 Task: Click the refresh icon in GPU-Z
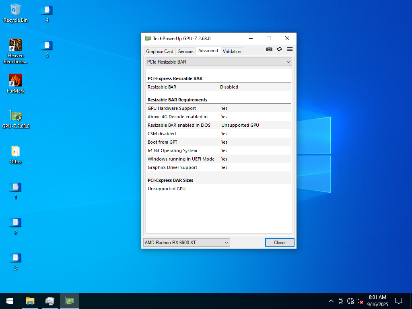tap(279, 49)
